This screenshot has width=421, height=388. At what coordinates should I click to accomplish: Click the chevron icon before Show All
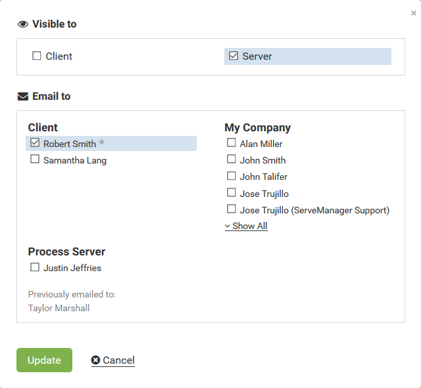[x=228, y=226]
